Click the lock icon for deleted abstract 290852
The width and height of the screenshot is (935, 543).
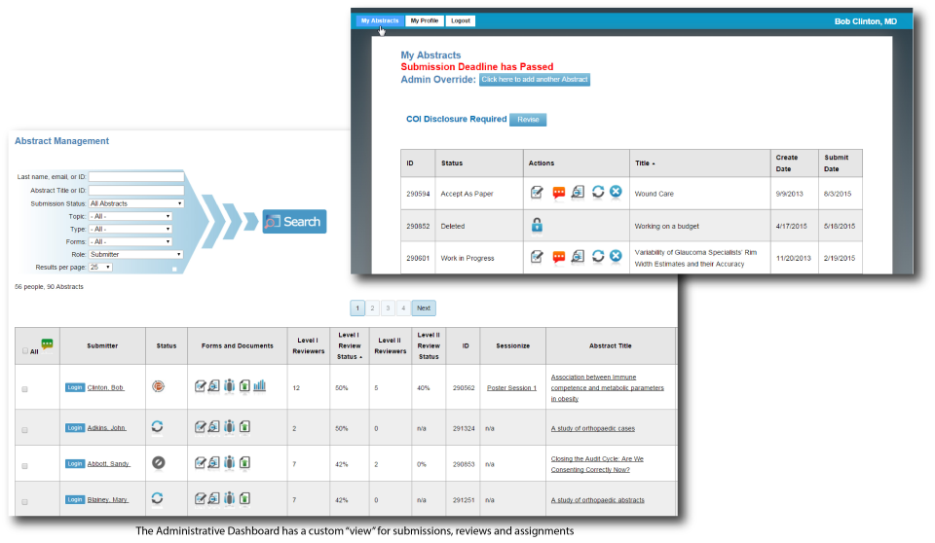click(537, 225)
